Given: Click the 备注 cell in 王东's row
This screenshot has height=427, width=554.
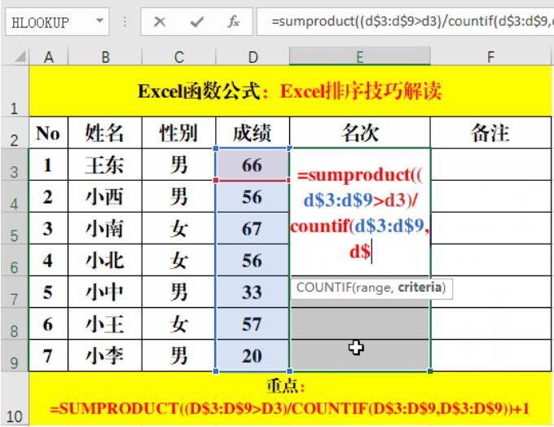Looking at the screenshot, I should [x=490, y=165].
